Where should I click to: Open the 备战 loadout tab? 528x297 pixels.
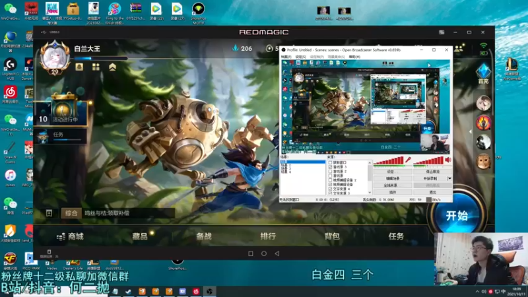(204, 236)
